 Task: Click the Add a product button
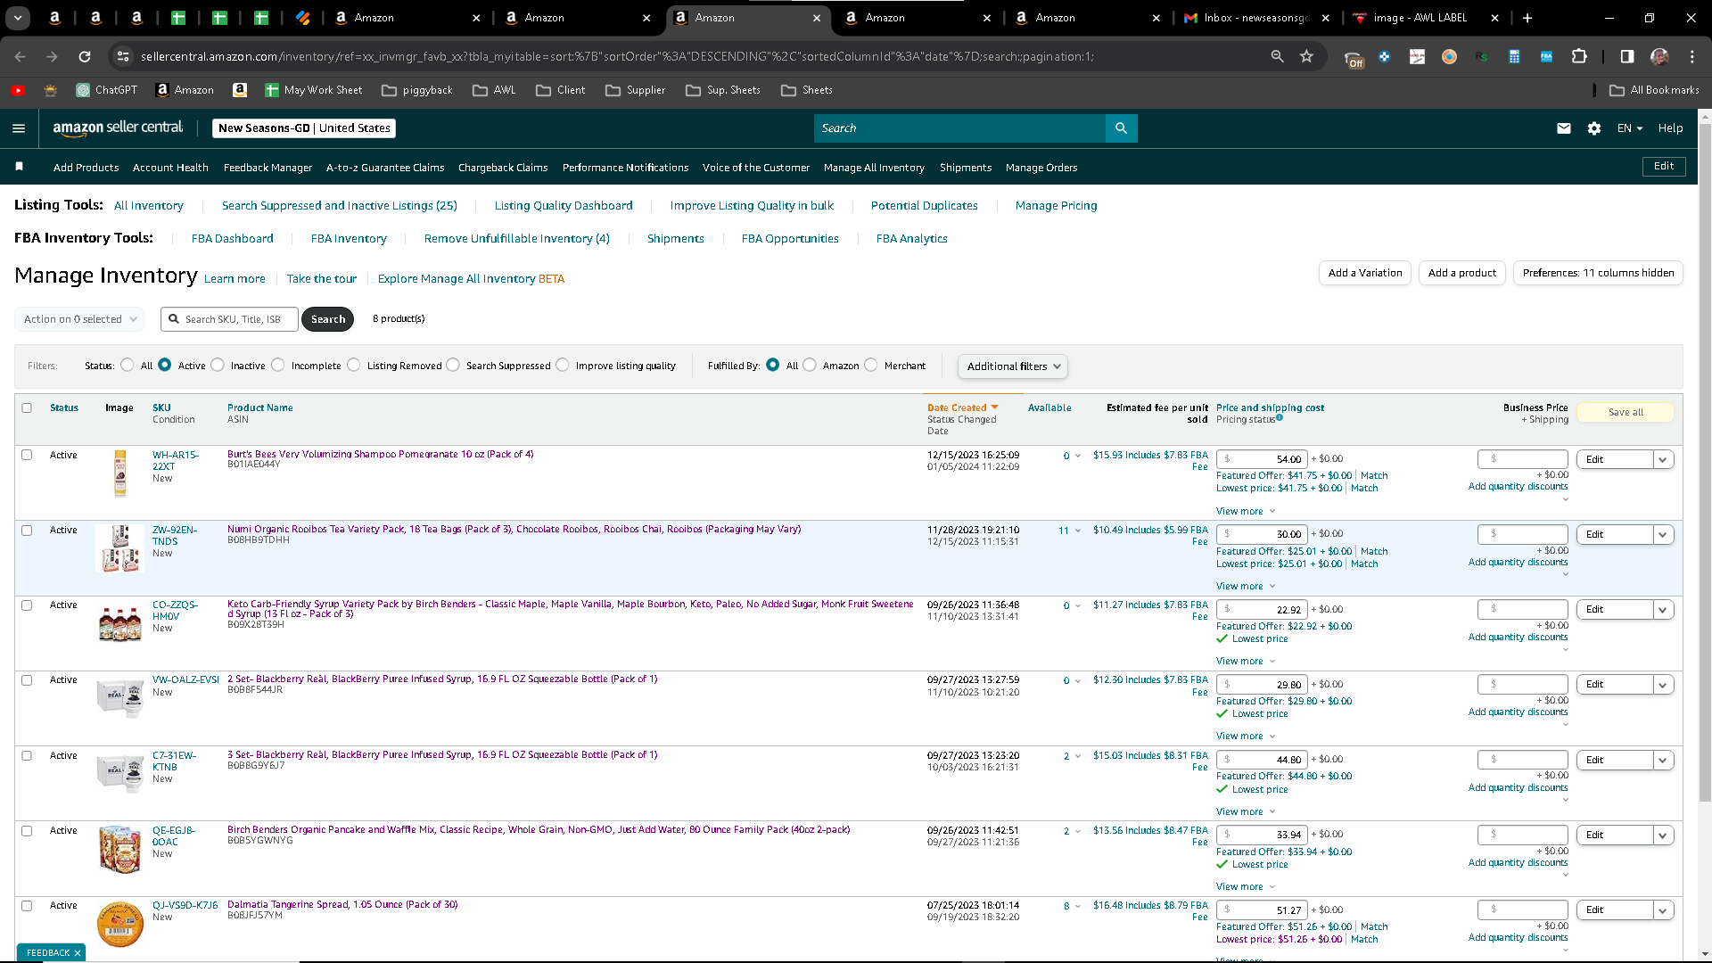1462,273
